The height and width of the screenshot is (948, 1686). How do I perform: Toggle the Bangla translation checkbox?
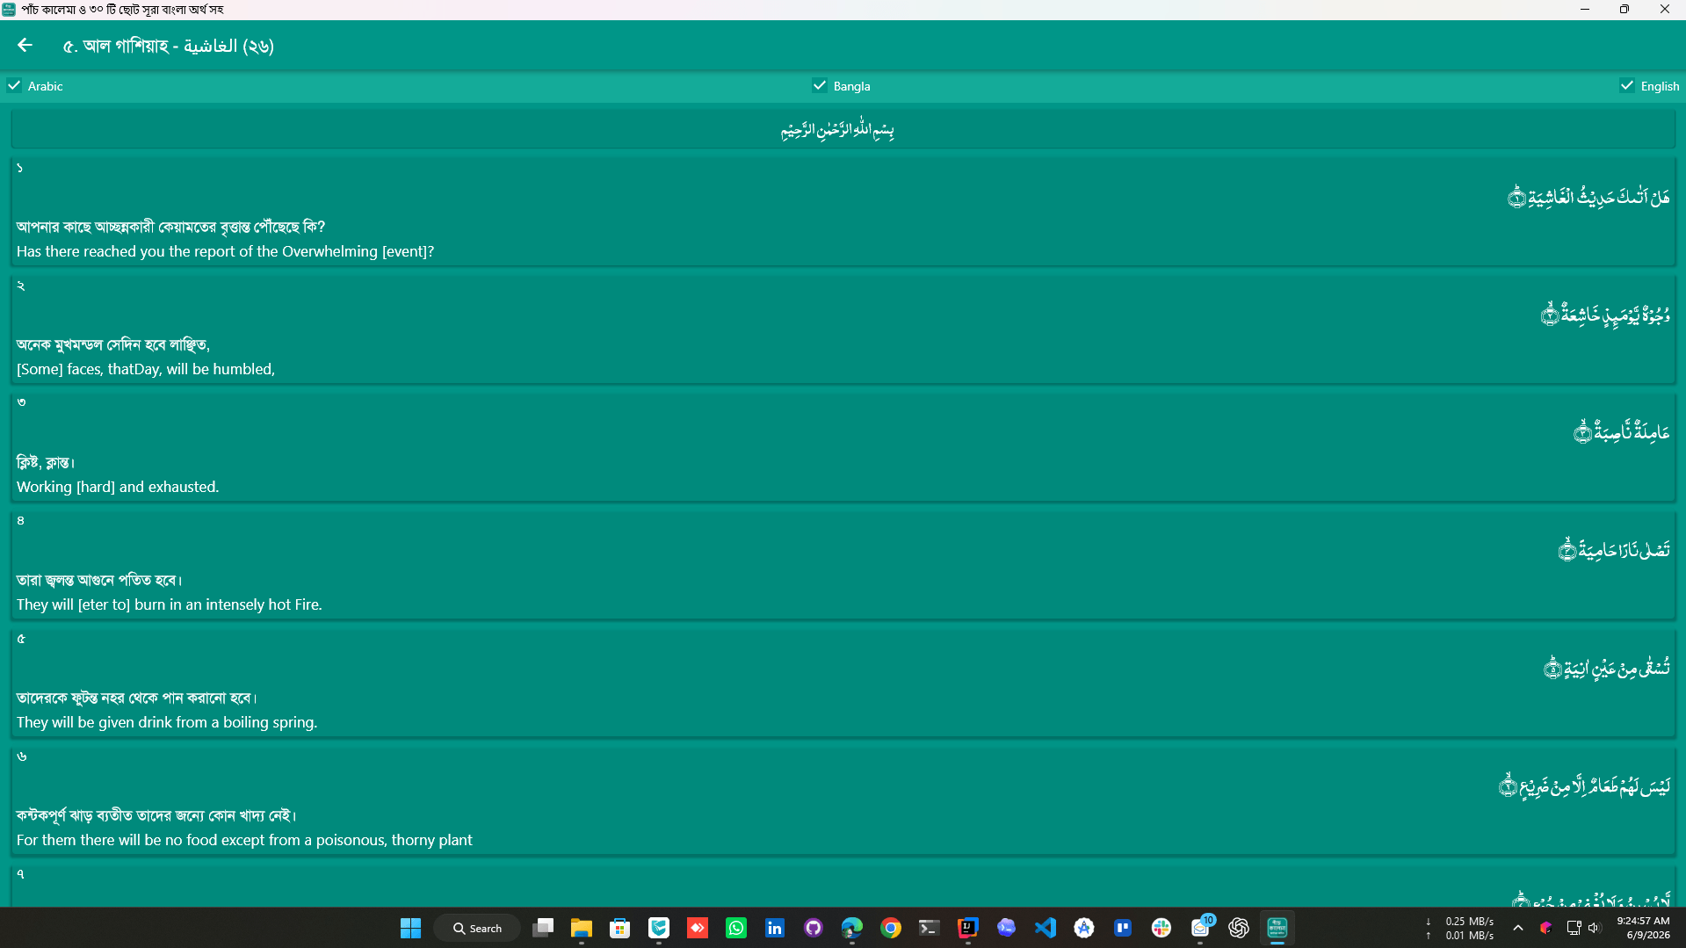[820, 86]
